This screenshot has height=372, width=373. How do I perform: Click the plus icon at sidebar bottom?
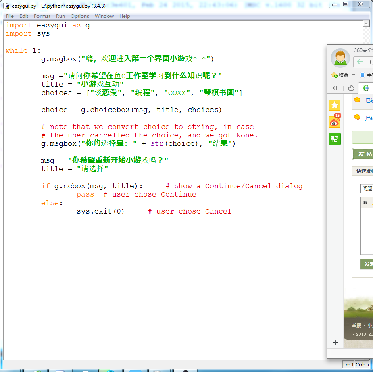coord(335,343)
